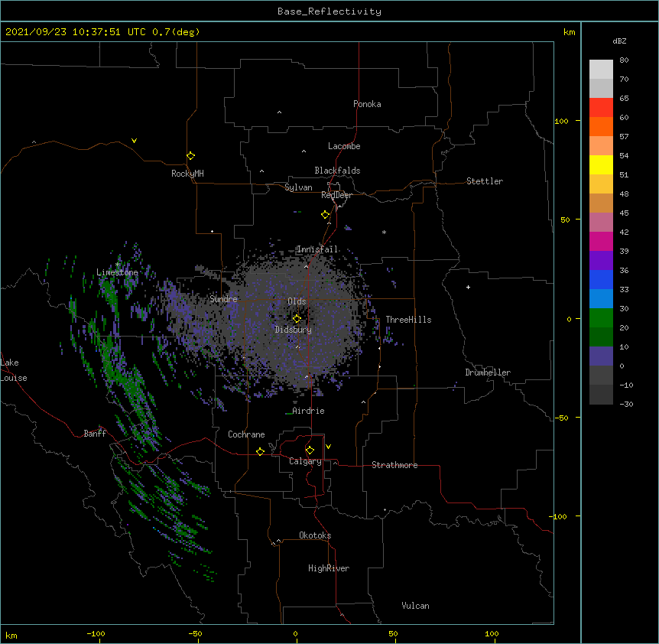Click the green 20-30 dBZ legend swatch
This screenshot has height=644, width=659.
point(601,318)
